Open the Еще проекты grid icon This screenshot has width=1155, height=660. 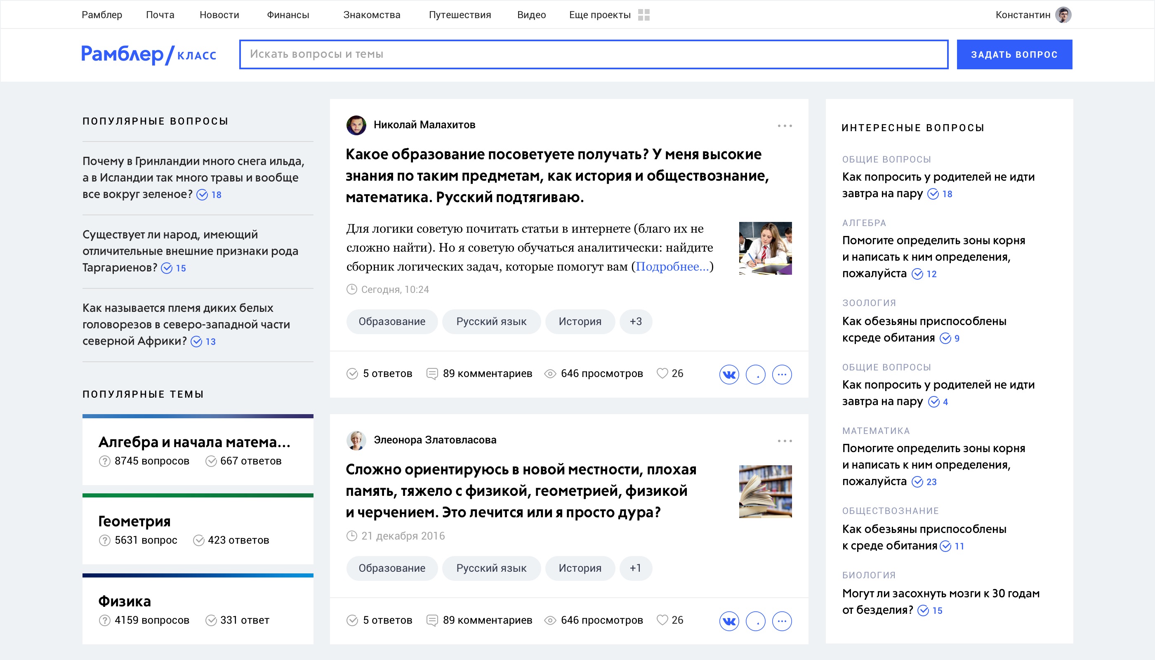(x=643, y=15)
